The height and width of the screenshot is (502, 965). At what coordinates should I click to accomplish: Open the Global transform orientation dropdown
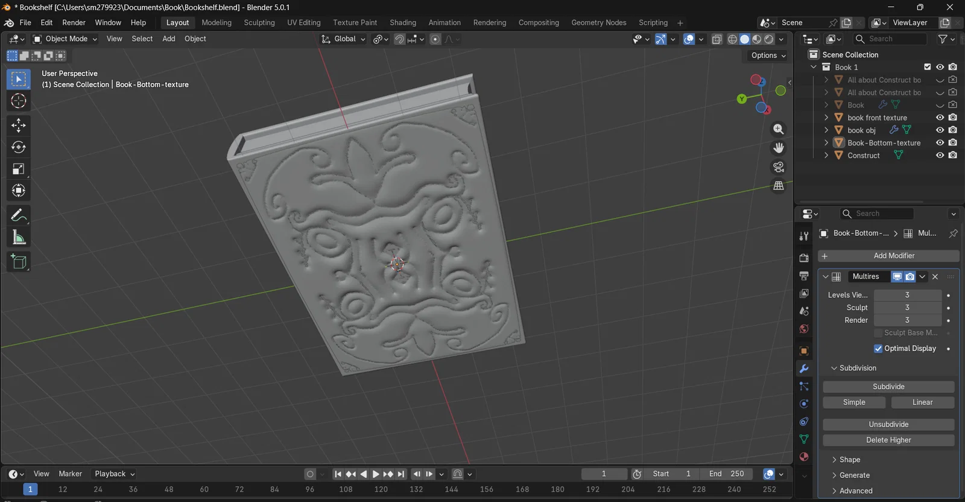(344, 39)
